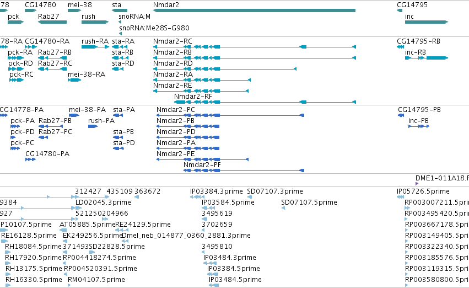Viewport: 469px width, 288px height.
Task: Click the inc-RB transcript label
Action: 415,52
